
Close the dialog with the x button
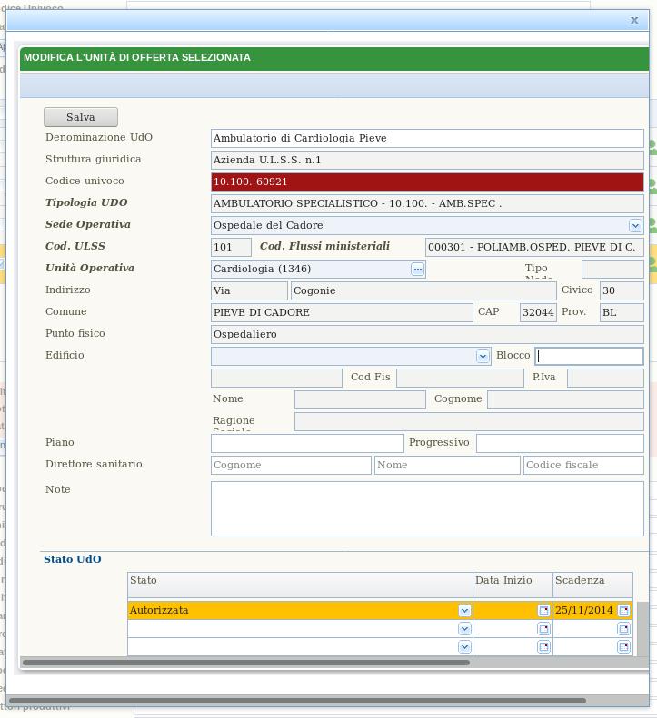[x=634, y=20]
